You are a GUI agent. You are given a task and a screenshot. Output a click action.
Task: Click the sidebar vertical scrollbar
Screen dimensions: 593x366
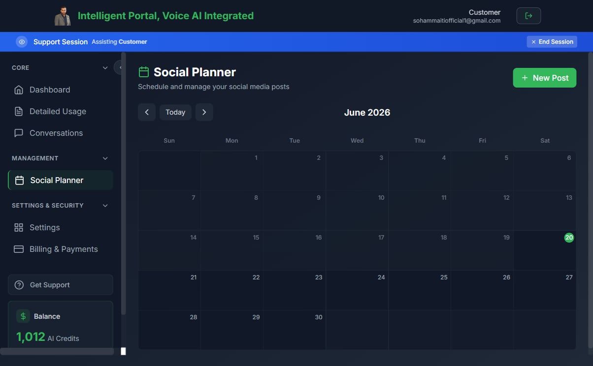point(124,183)
